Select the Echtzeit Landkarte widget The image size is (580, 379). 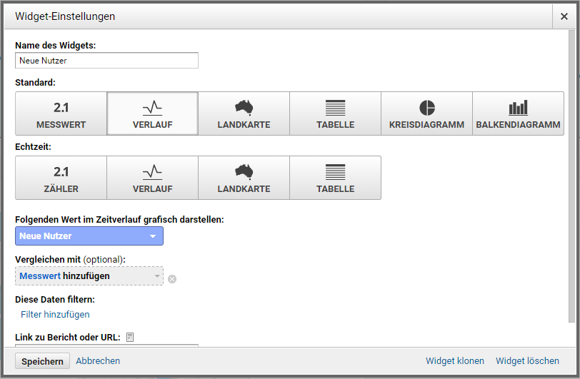[244, 178]
